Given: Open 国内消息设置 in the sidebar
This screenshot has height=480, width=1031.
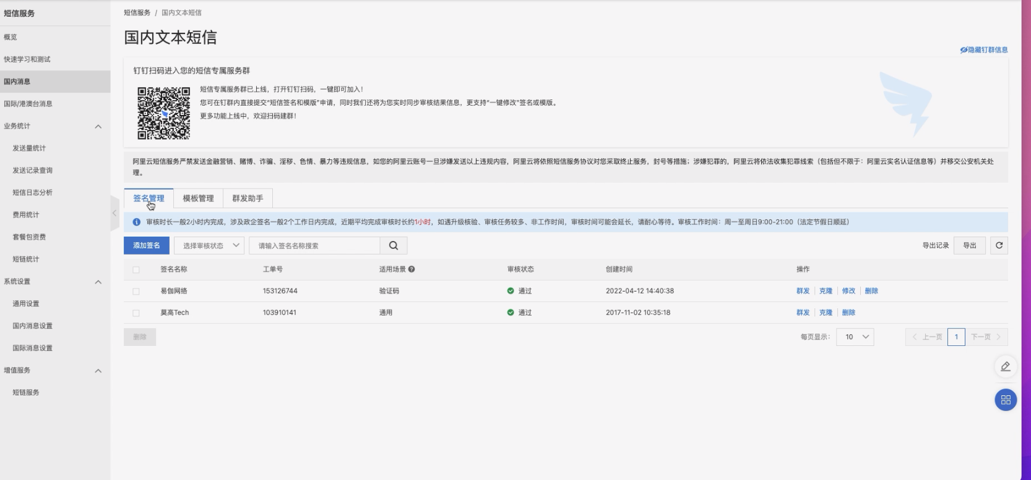Looking at the screenshot, I should [x=55, y=326].
